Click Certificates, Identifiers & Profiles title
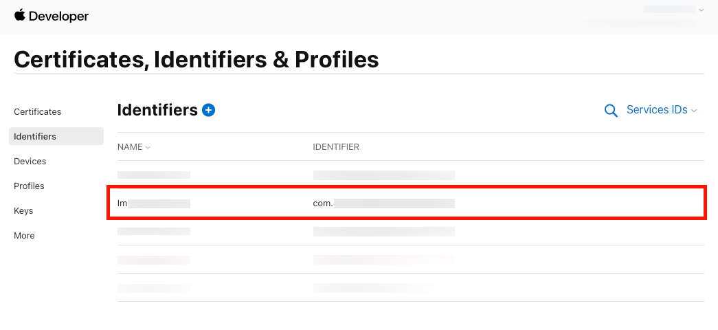Screen dimensions: 718x330 point(196,60)
